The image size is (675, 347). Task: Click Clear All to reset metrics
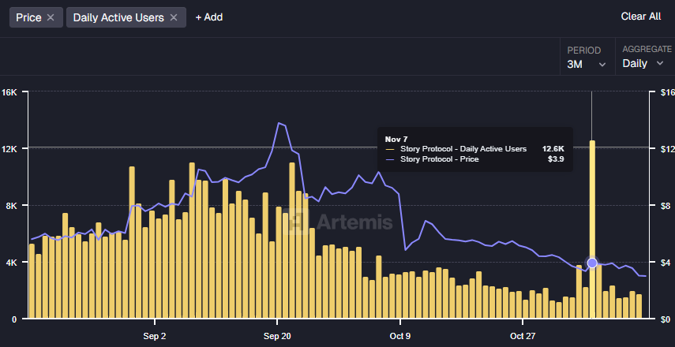640,17
